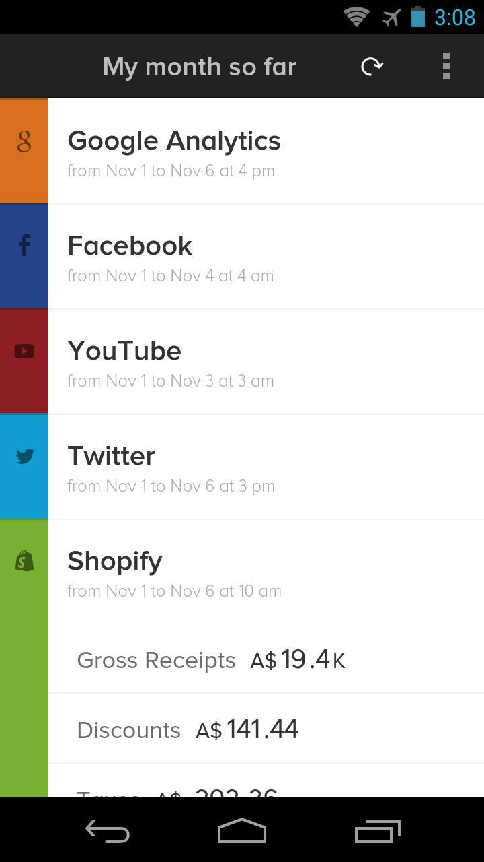This screenshot has height=862, width=484.
Task: Tap the refresh icon in header
Action: click(372, 66)
